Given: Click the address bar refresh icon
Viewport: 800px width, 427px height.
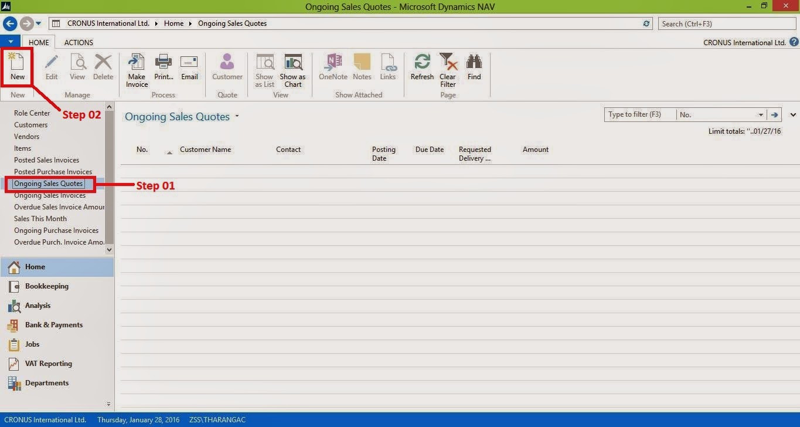Looking at the screenshot, I should (x=646, y=23).
